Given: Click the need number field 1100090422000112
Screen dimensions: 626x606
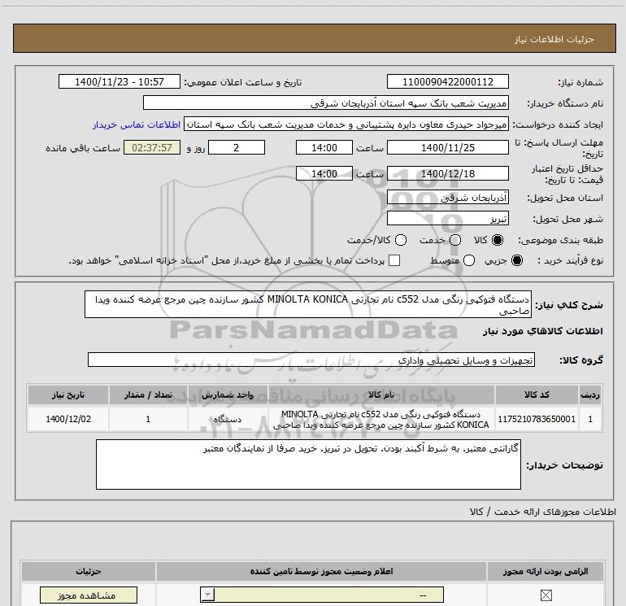Looking at the screenshot, I should point(447,82).
